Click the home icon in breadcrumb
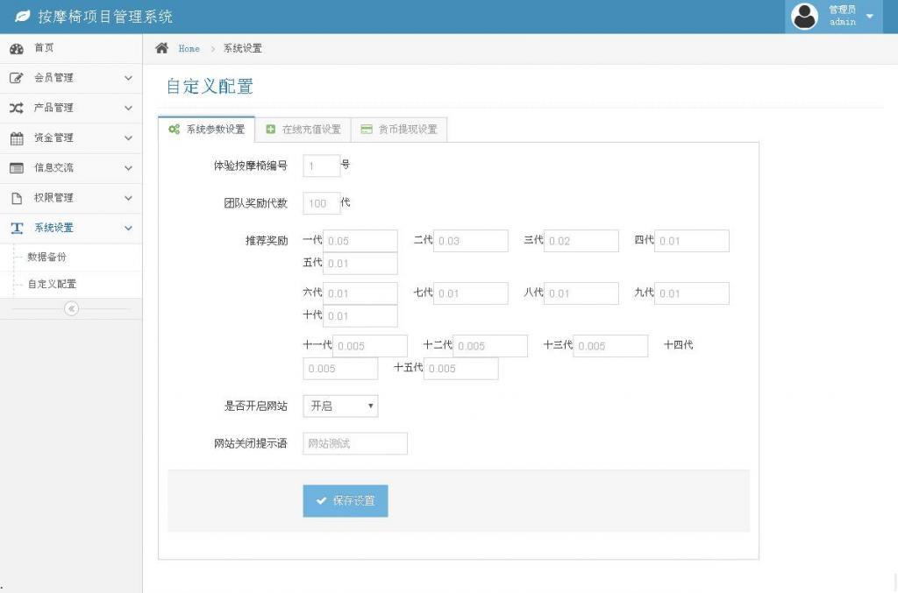This screenshot has width=898, height=593. coord(162,48)
